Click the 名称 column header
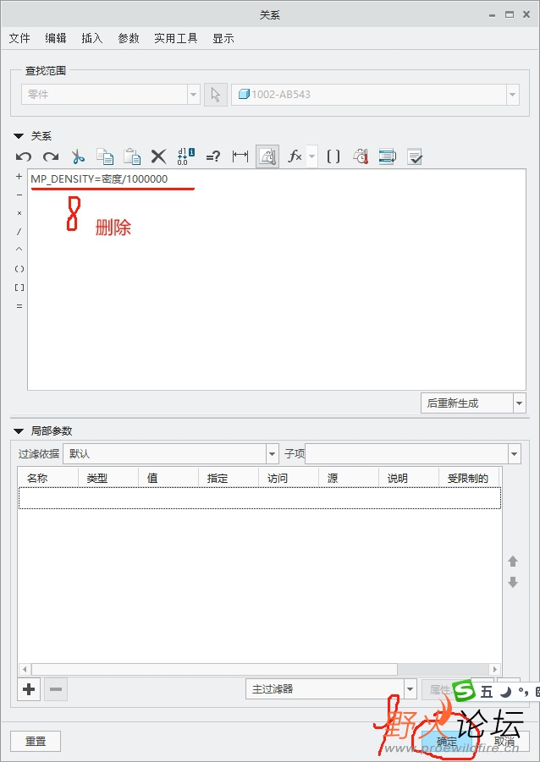Image resolution: width=540 pixels, height=762 pixels. pyautogui.click(x=47, y=478)
